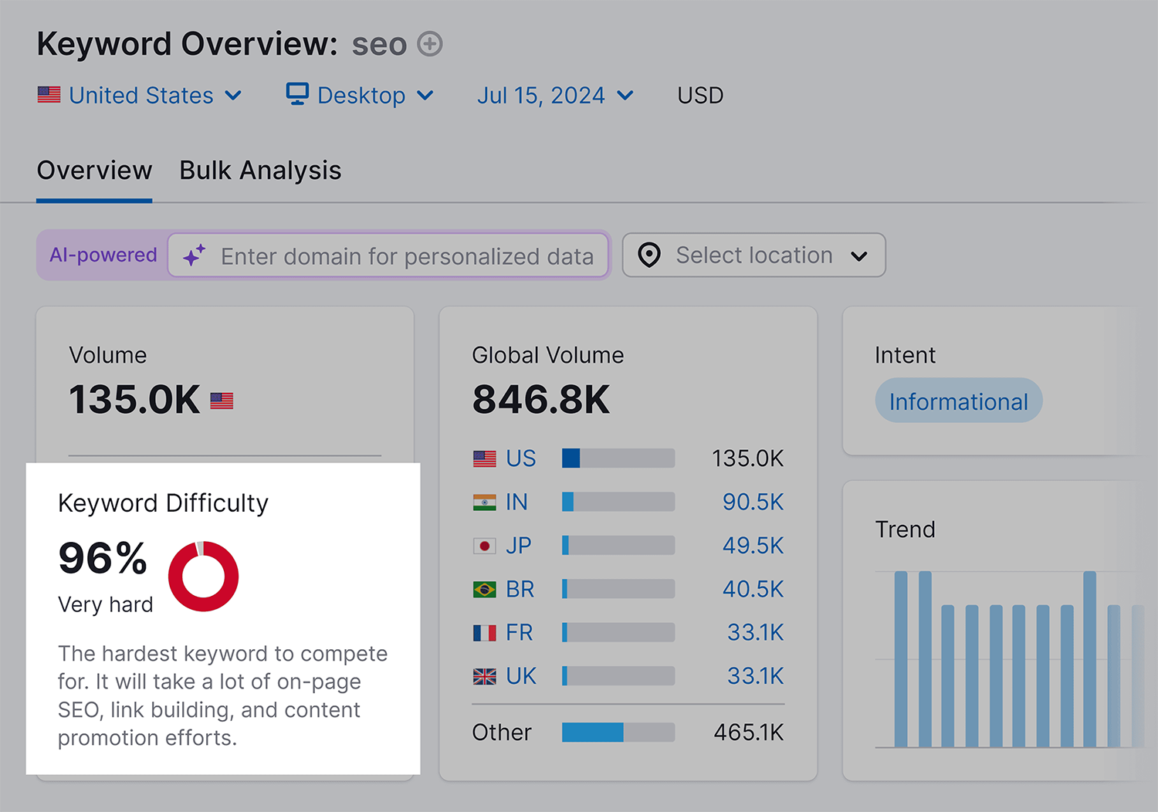Click the 96% difficulty value
1158x812 pixels.
pyautogui.click(x=103, y=558)
